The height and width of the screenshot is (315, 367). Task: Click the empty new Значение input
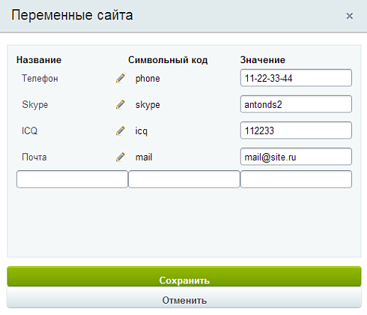tap(296, 179)
